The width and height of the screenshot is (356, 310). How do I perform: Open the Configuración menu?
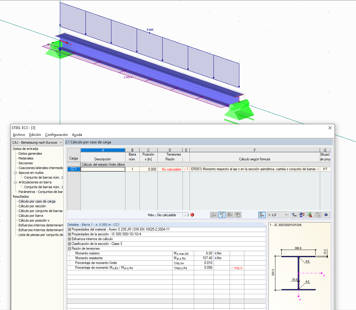[x=56, y=135]
